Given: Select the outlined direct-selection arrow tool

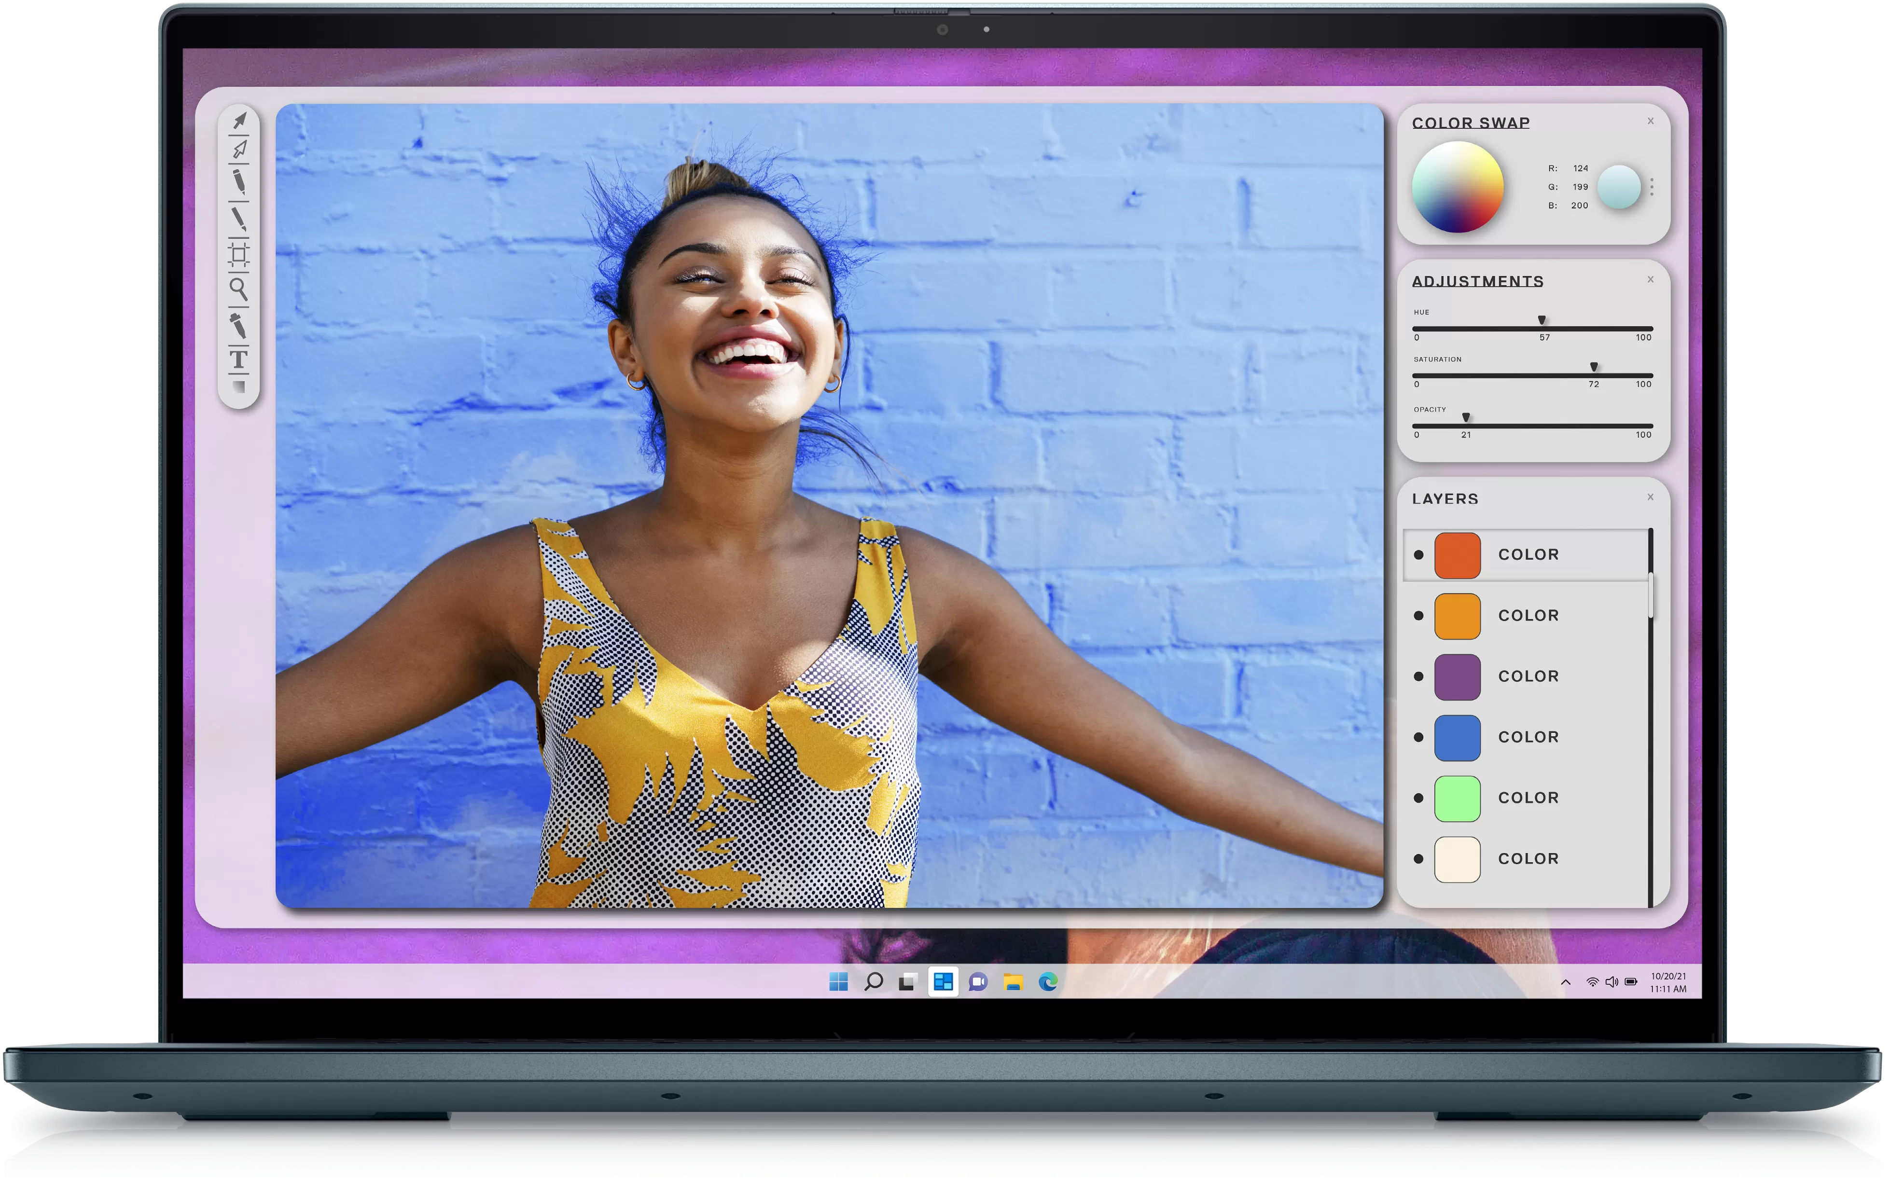Looking at the screenshot, I should (x=240, y=149).
